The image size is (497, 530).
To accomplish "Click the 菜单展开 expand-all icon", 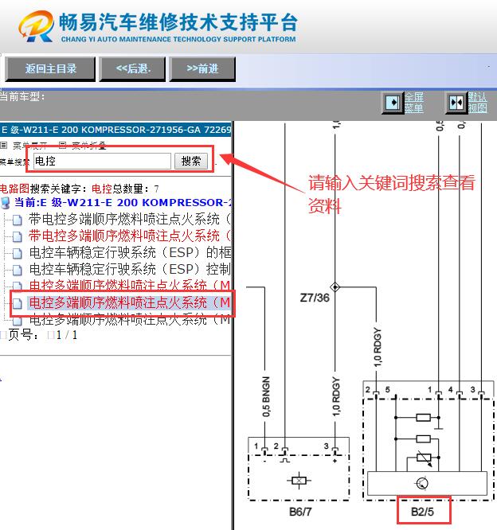I will coord(4,146).
